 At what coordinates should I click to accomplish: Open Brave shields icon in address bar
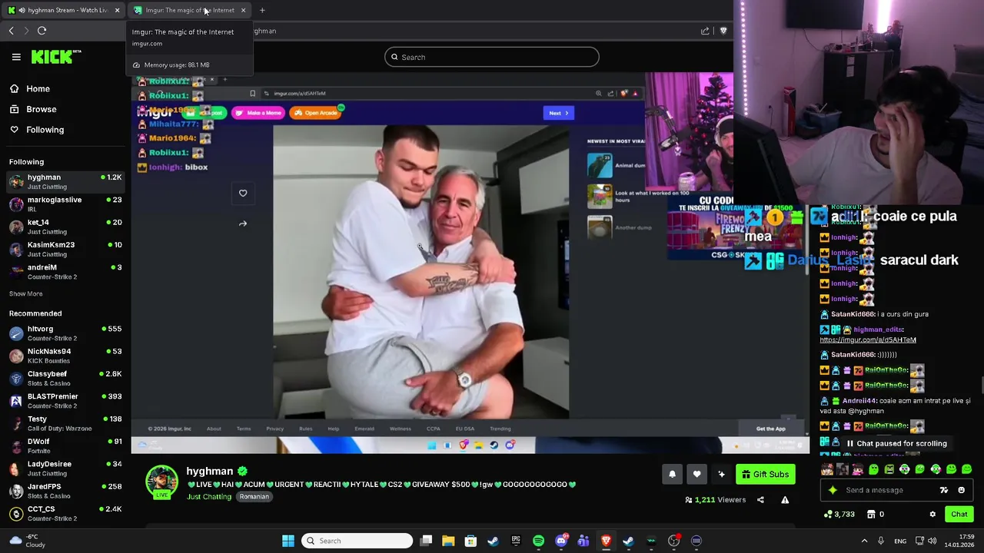(723, 31)
